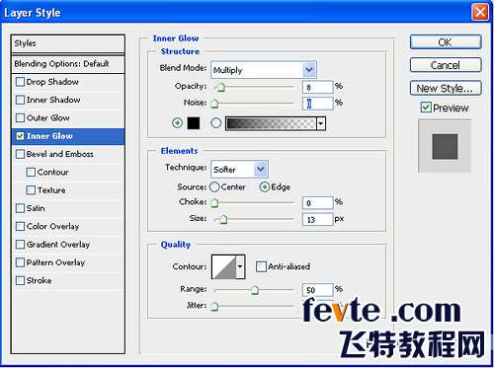Click the Choke slider handle
Image resolution: width=494 pixels, height=368 pixels.
click(214, 203)
